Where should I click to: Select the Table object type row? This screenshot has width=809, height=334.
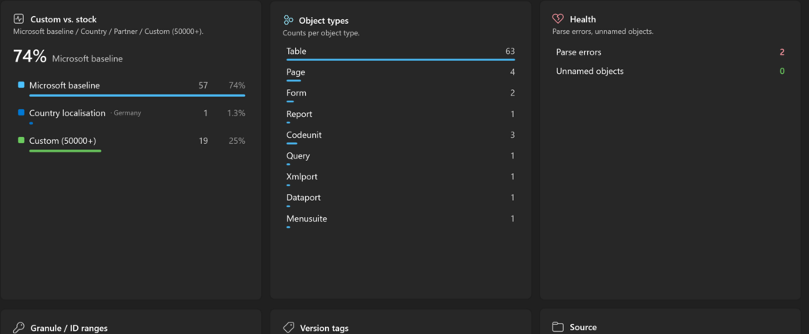(x=401, y=54)
